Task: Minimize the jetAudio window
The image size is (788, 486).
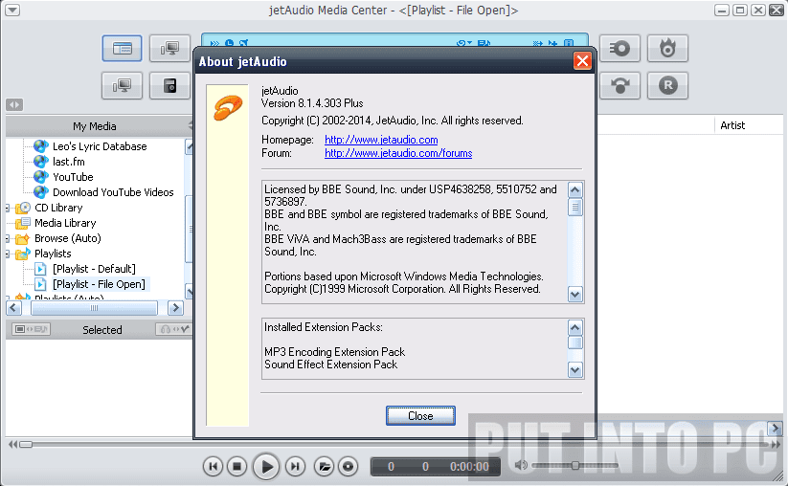Action: pos(722,10)
